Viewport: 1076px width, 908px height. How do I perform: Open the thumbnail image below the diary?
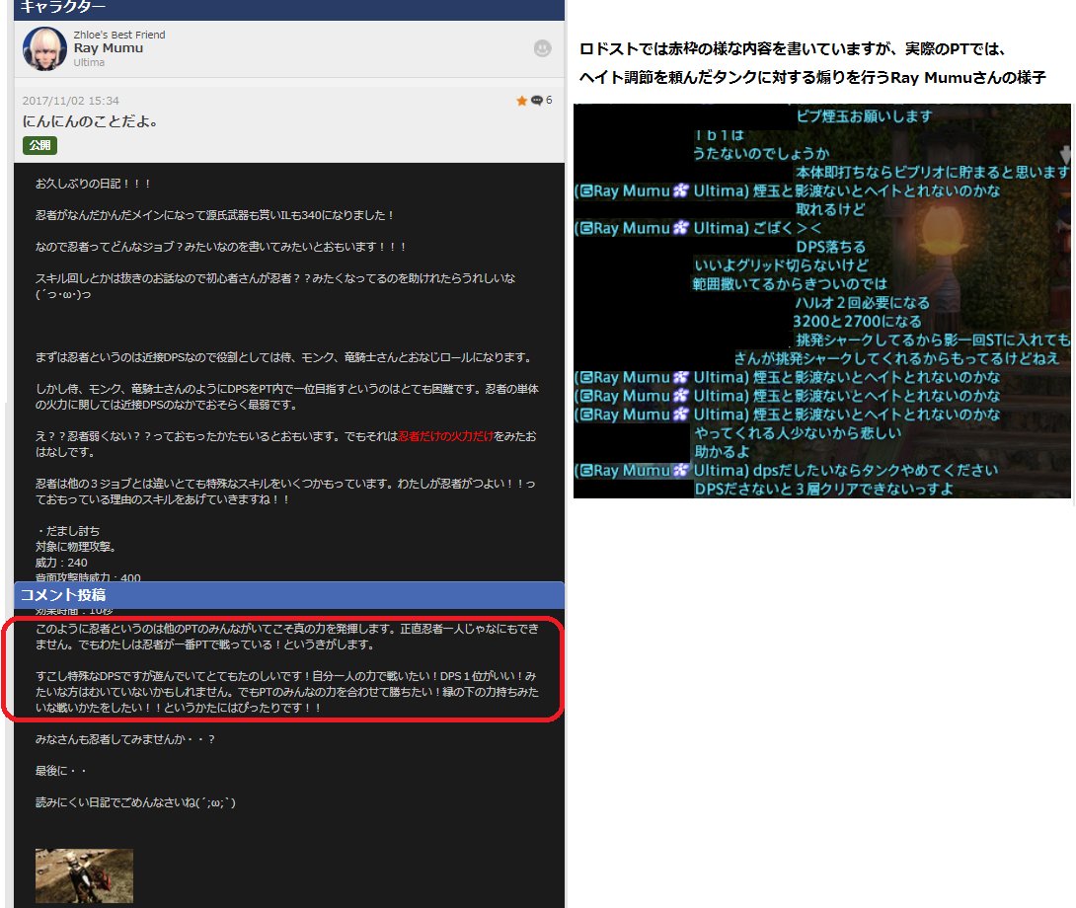pyautogui.click(x=85, y=875)
